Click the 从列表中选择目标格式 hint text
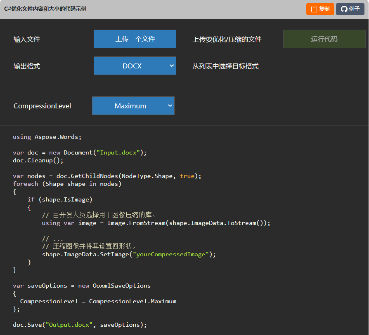The height and width of the screenshot is (335, 369). (225, 66)
